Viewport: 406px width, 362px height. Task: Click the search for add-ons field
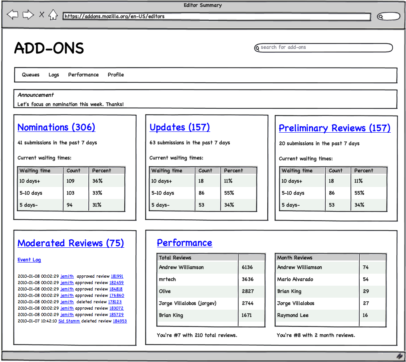[323, 48]
